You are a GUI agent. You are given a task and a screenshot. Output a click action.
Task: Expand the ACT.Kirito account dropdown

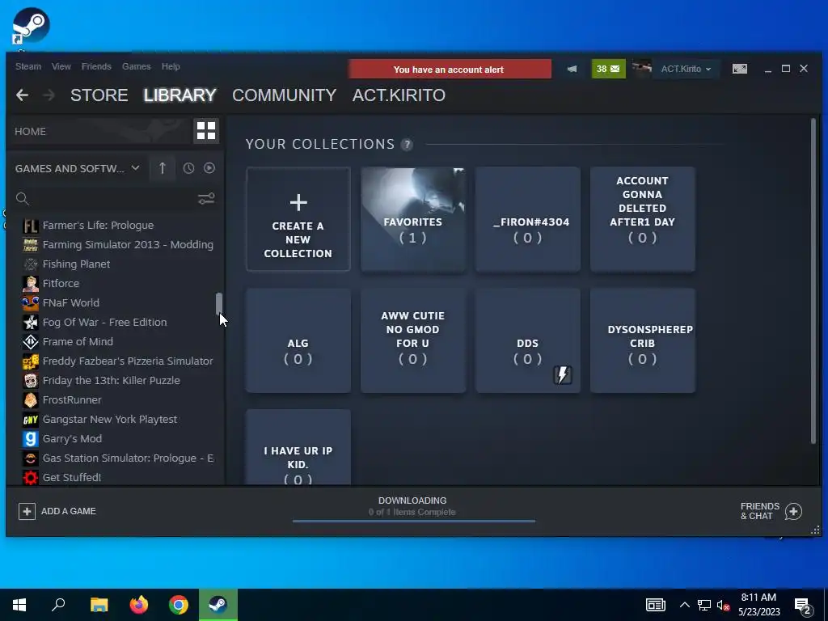(708, 70)
